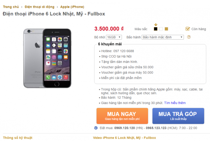Click the yellow arrow above black color
This screenshot has height=141, width=210.
pyautogui.click(x=155, y=25)
